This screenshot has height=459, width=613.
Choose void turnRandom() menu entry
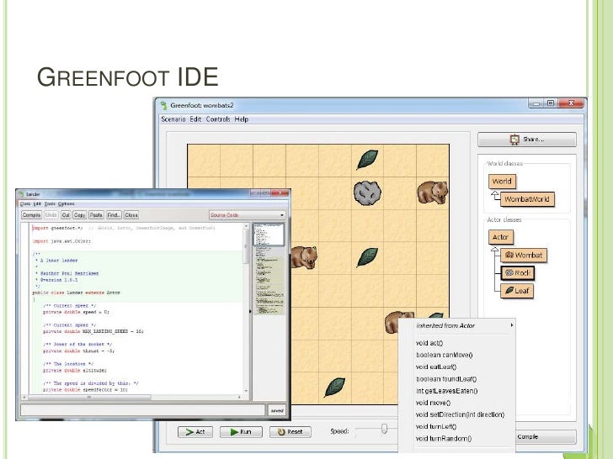(443, 439)
